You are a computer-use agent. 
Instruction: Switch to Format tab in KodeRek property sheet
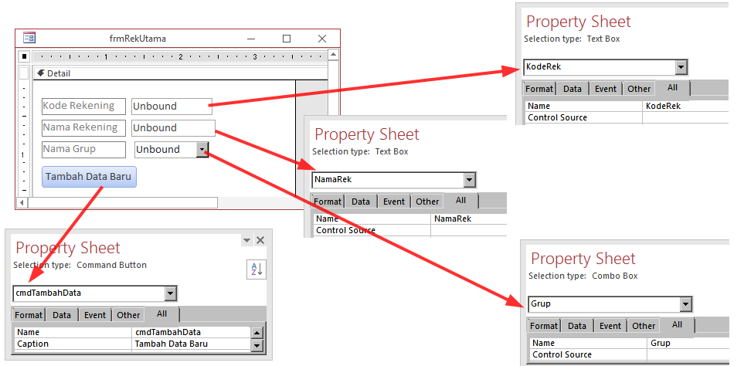[539, 89]
